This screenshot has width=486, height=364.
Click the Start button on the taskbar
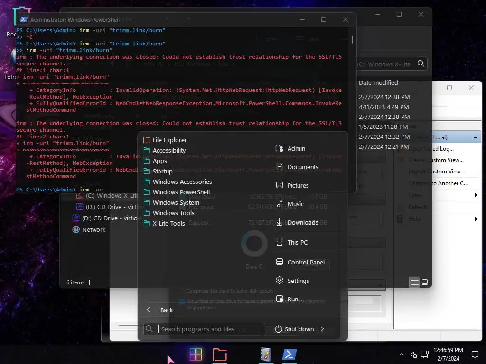pyautogui.click(x=196, y=355)
